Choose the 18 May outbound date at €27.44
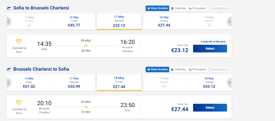This screenshot has width=275, height=121. (x=164, y=22)
